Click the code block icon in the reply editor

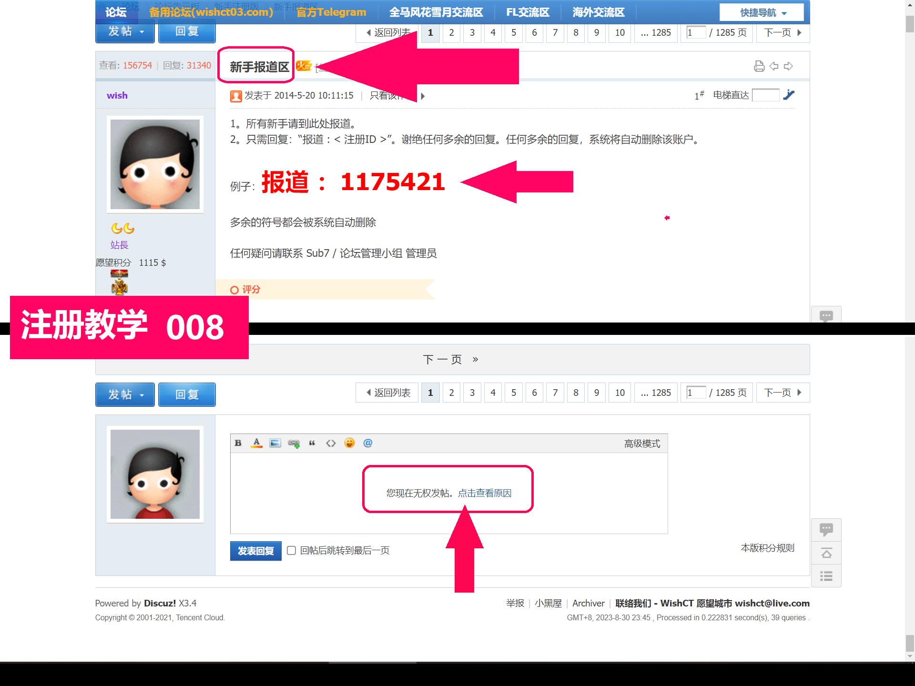(331, 443)
